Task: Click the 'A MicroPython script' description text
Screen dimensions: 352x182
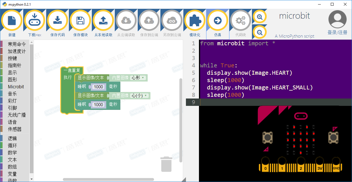Action: click(x=294, y=36)
